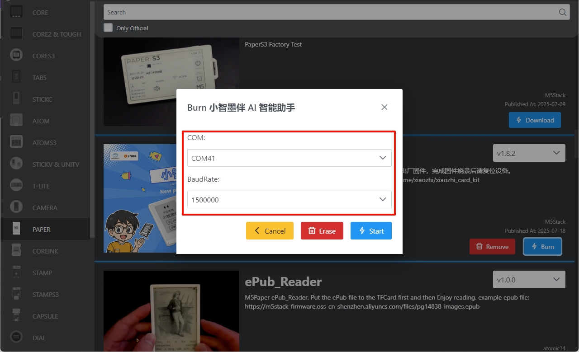Click the Published At: 2025-07-18 text
This screenshot has width=579, height=352.
[x=535, y=231]
